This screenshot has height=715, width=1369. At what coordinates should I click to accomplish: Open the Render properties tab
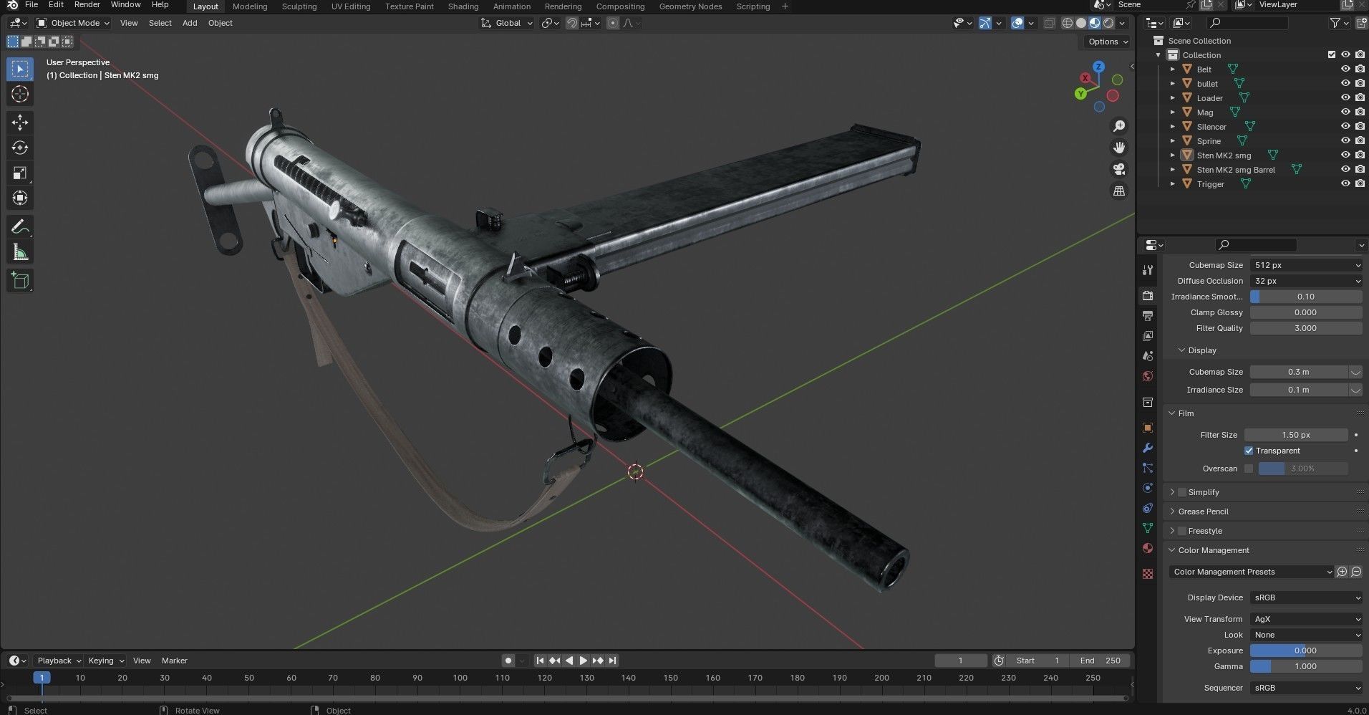pyautogui.click(x=1148, y=296)
